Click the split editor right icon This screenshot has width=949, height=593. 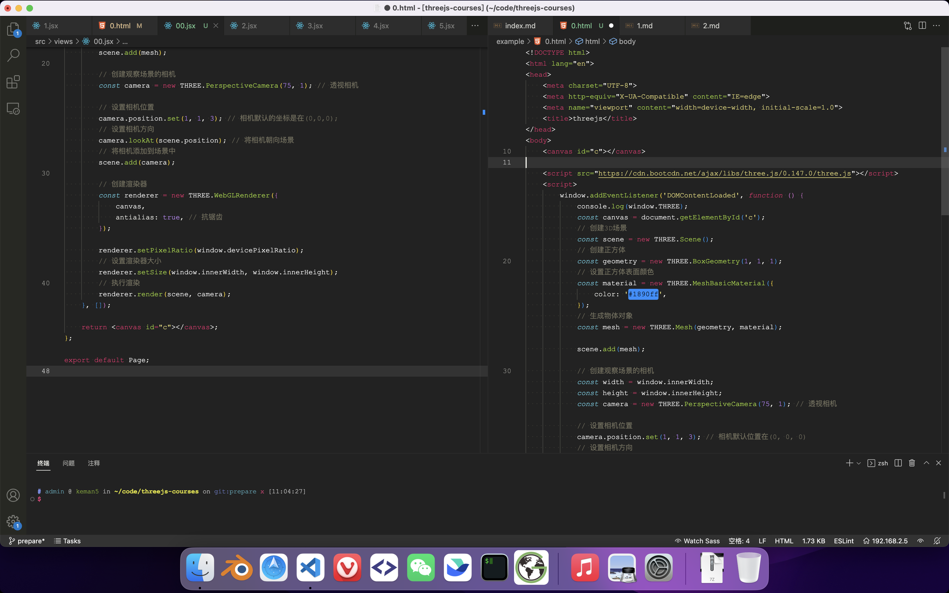pos(922,26)
